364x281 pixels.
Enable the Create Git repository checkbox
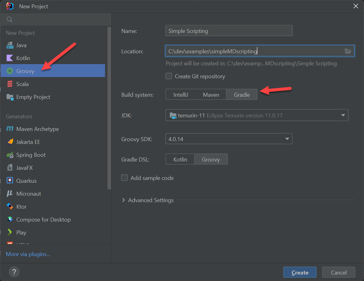[x=169, y=76]
